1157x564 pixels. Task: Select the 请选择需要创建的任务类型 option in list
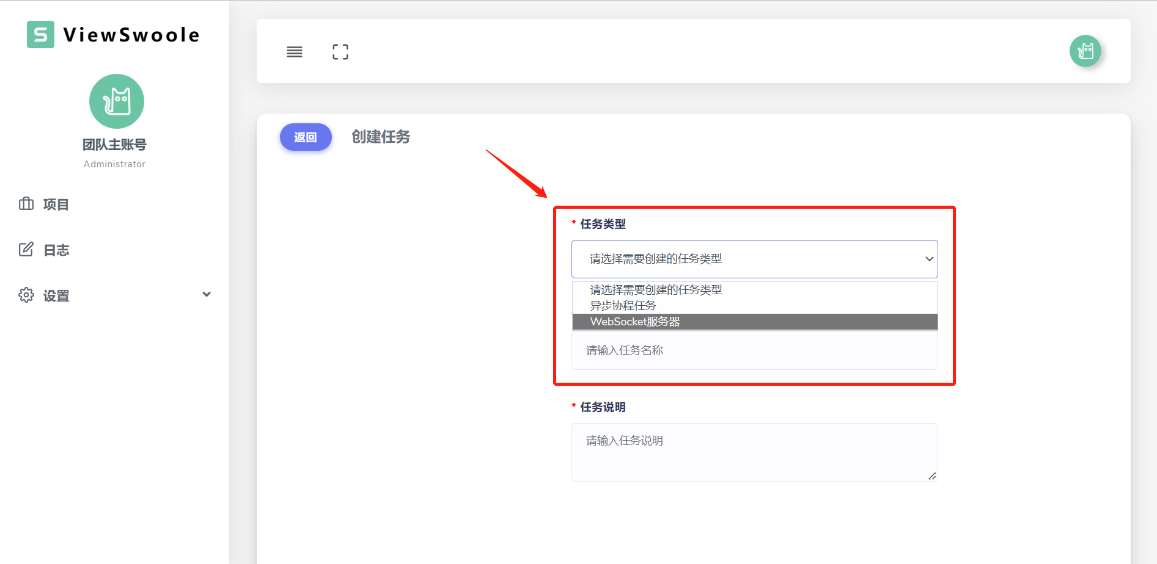click(755, 290)
